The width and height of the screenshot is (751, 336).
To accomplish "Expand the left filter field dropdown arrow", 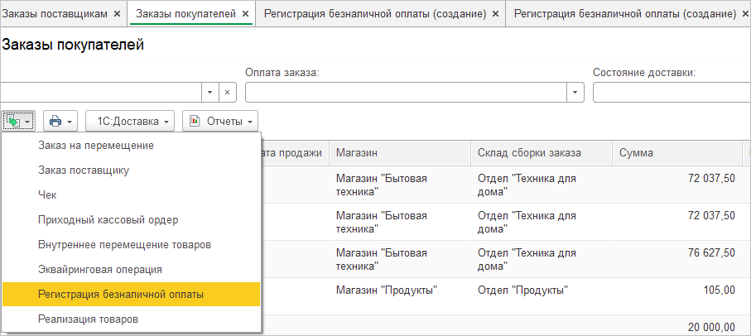I will (210, 92).
